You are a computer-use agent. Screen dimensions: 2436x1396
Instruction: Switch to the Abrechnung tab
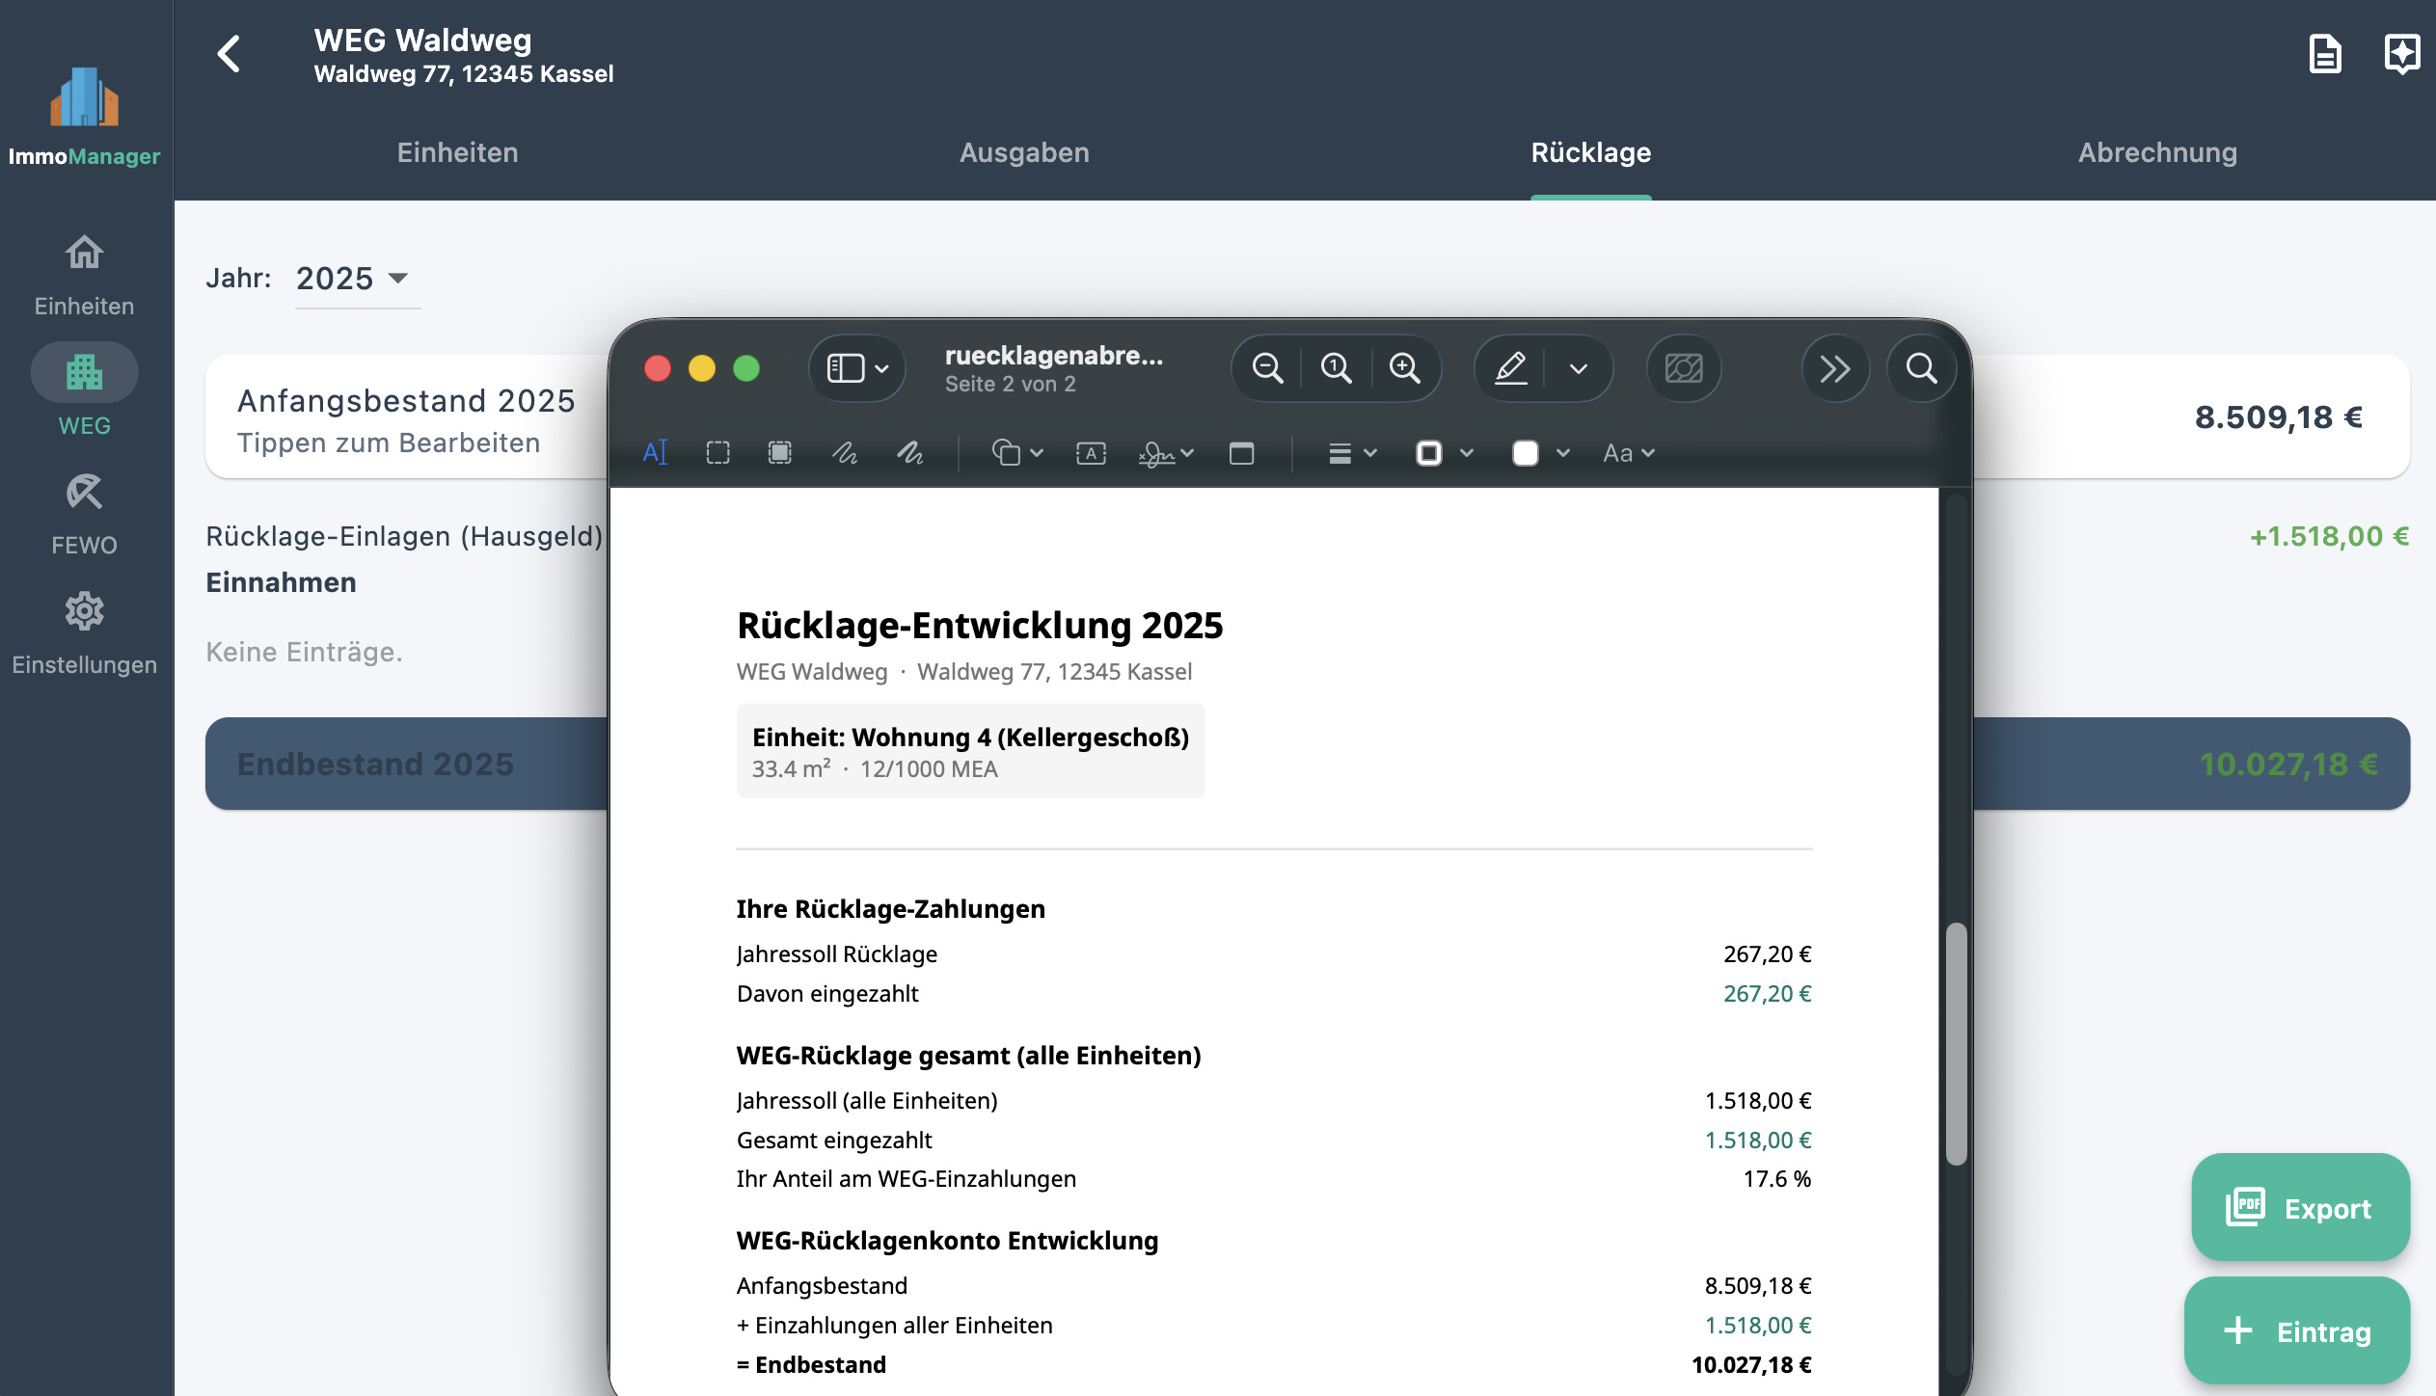pos(2157,152)
